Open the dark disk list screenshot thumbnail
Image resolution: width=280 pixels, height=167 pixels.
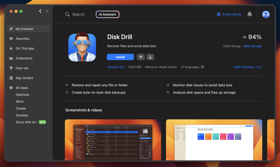[x=113, y=140]
